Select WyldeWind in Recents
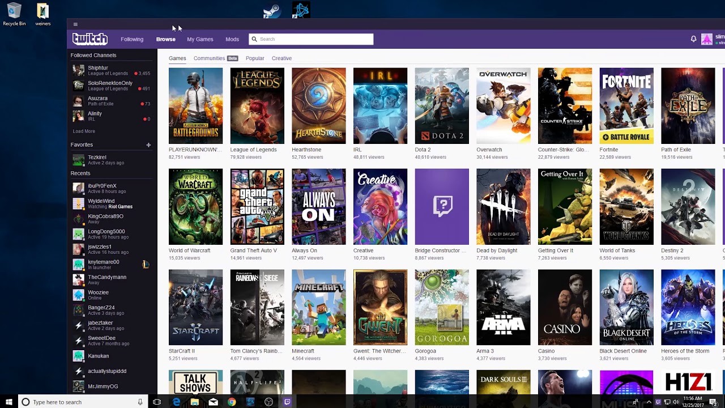 coord(112,203)
